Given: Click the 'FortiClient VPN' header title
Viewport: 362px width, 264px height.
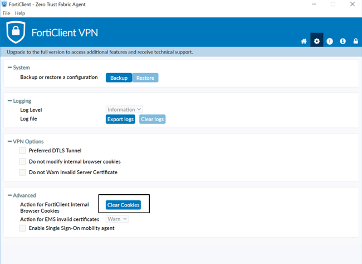Looking at the screenshot, I should click(x=65, y=32).
